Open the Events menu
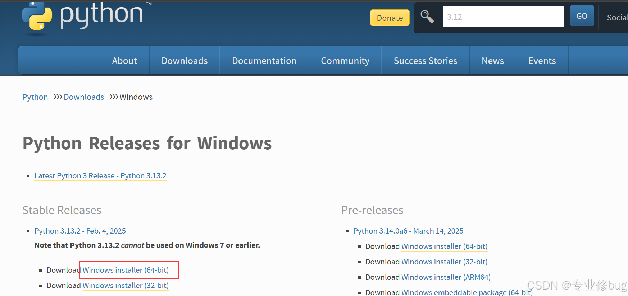 [542, 61]
